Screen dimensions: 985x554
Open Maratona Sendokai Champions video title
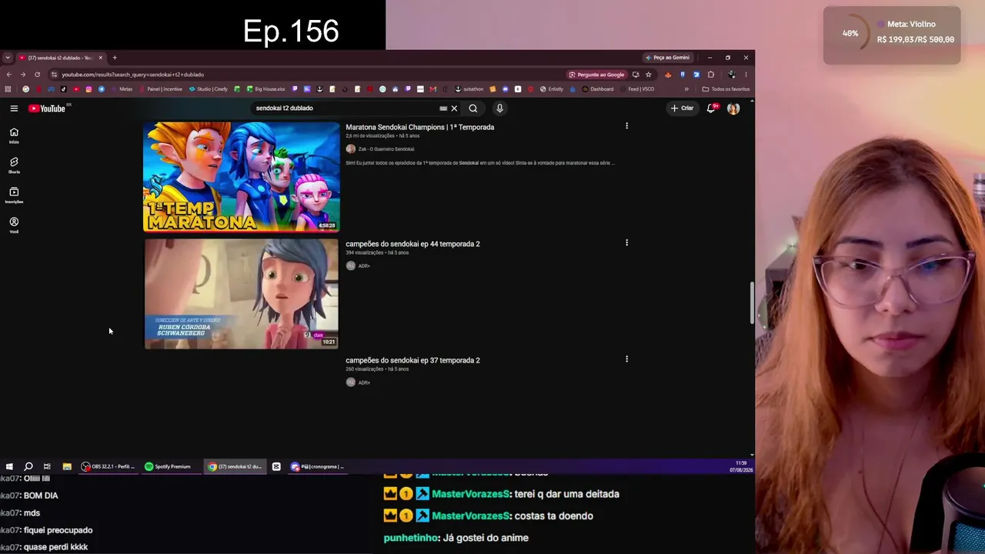(x=420, y=127)
